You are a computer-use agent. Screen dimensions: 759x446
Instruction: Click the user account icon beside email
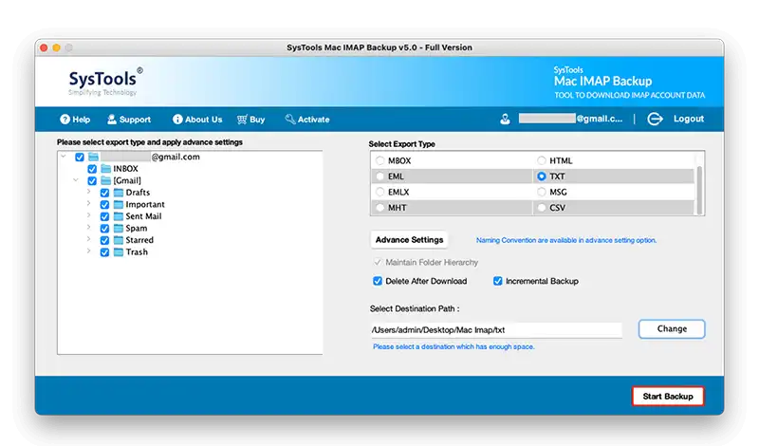click(505, 120)
